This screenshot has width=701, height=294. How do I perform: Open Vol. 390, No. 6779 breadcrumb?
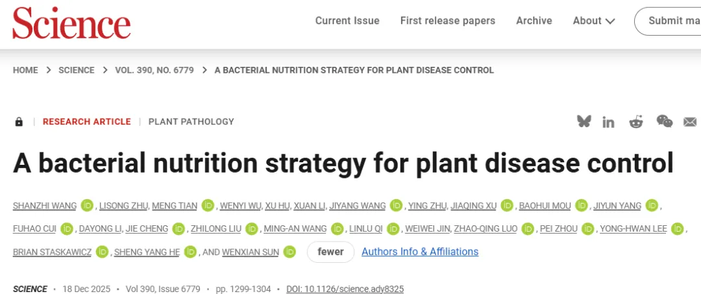pos(154,70)
